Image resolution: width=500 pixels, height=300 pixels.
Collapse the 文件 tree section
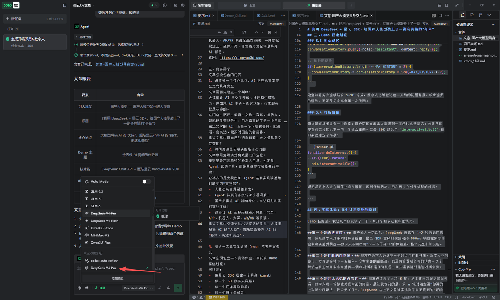[476, 32]
